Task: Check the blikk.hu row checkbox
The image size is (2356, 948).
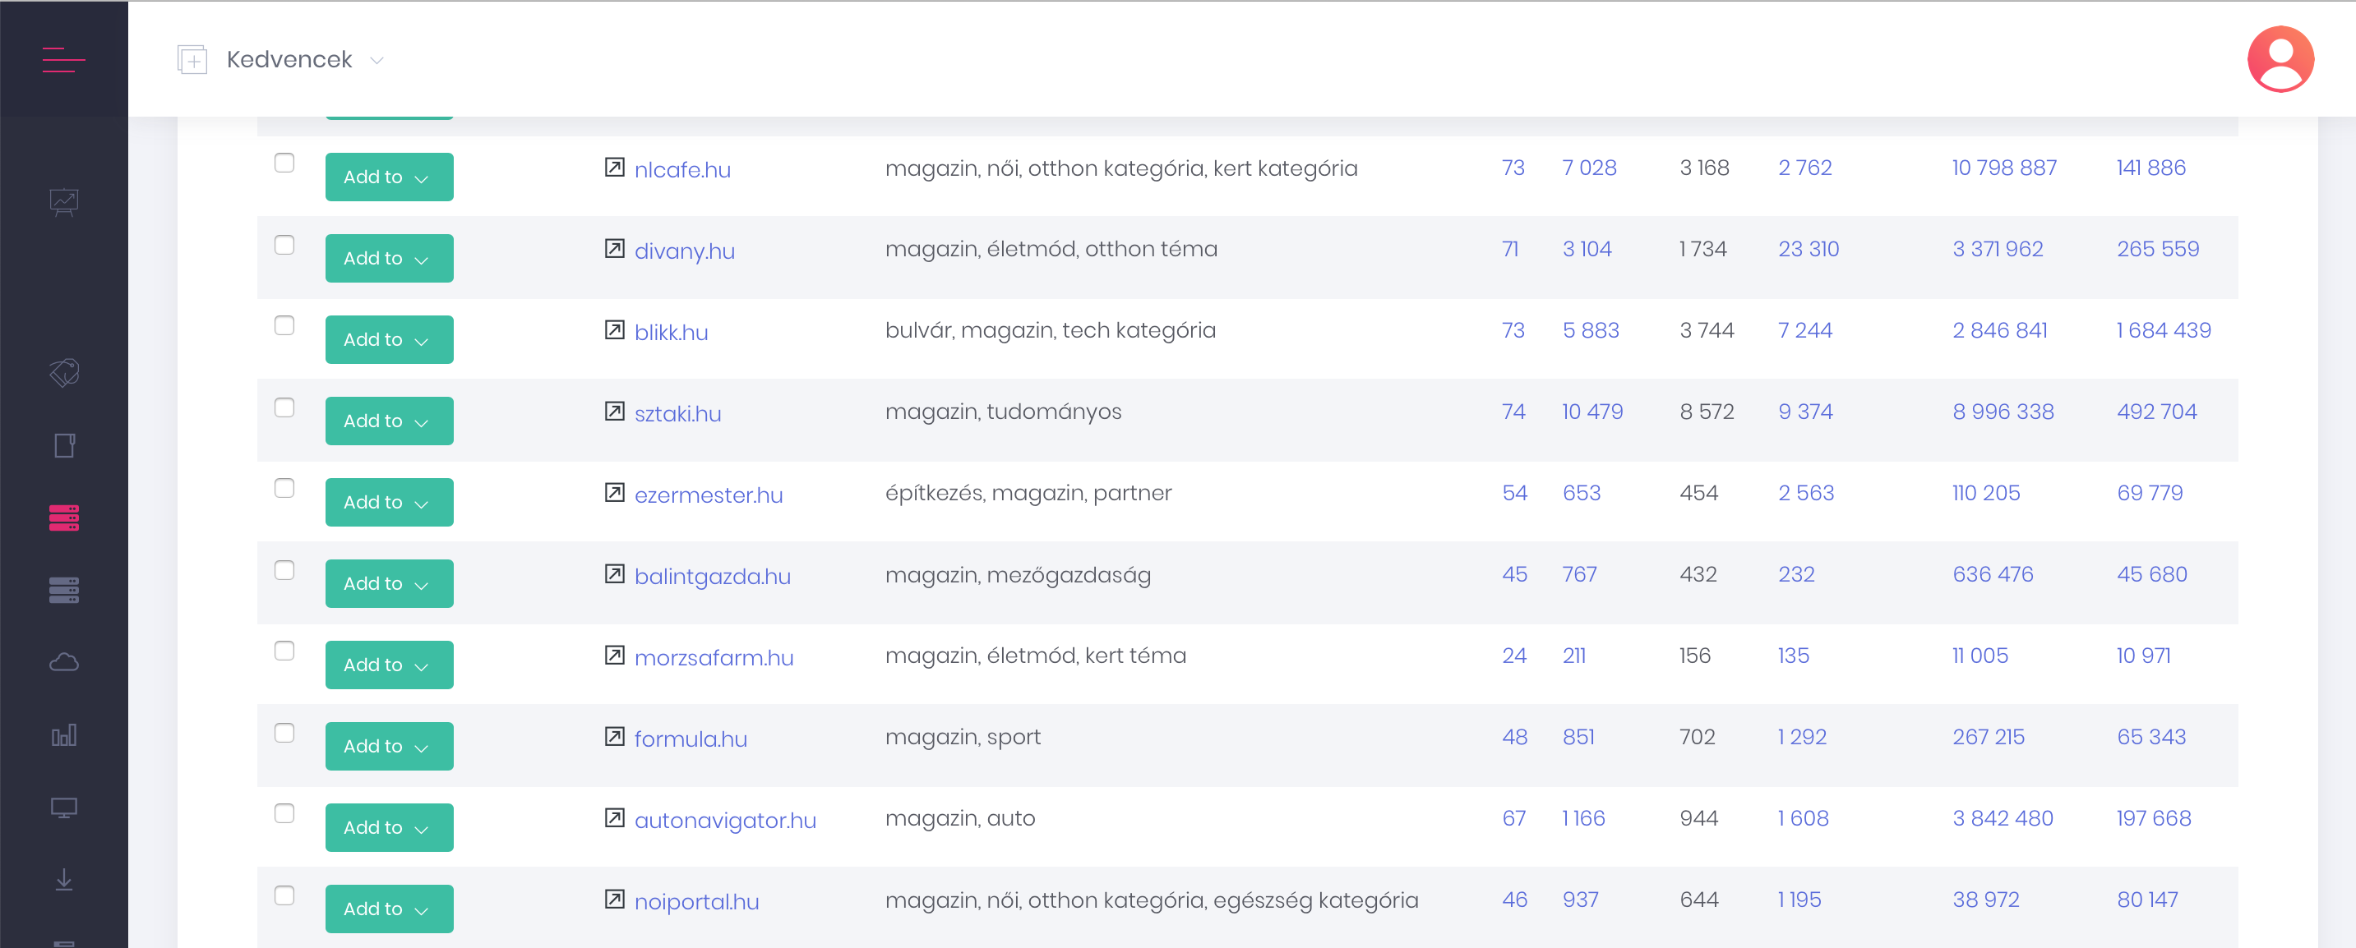Action: pyautogui.click(x=284, y=325)
